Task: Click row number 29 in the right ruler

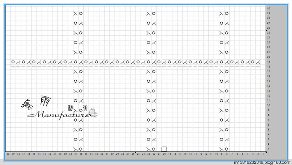Action: pos(269,13)
